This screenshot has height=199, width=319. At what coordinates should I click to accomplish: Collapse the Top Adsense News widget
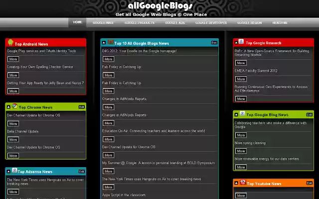tap(8, 171)
